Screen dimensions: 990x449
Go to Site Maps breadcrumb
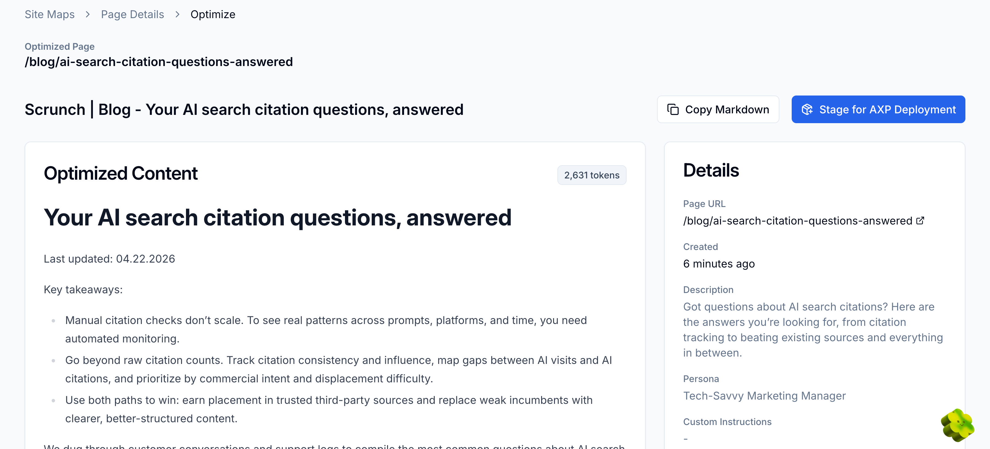tap(50, 14)
